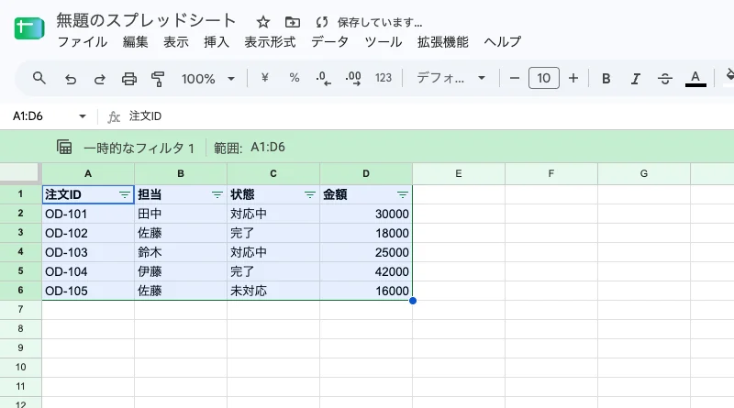
Task: Format as yen currency
Action: point(265,78)
